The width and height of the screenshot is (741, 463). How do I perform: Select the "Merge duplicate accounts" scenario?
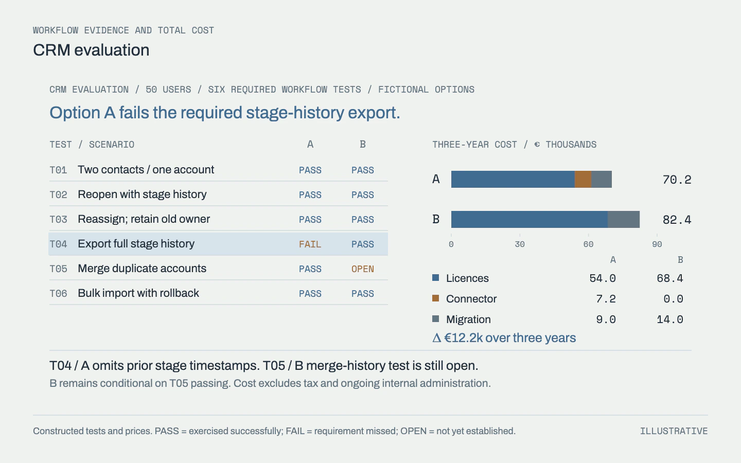tap(142, 269)
